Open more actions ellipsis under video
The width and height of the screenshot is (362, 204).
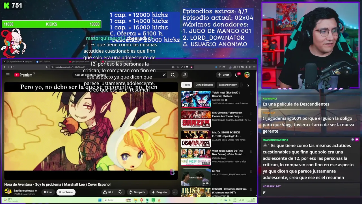(175, 192)
